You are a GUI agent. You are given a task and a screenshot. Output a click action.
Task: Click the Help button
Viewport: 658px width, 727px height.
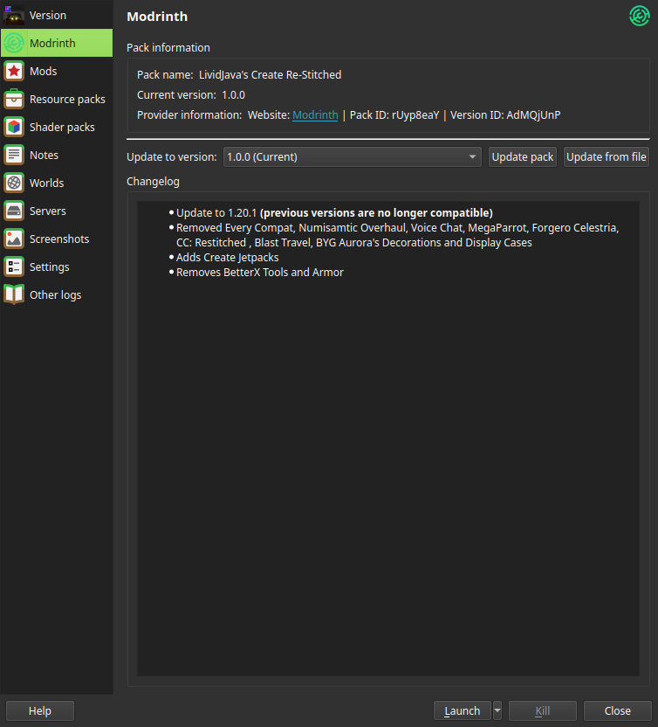[40, 710]
